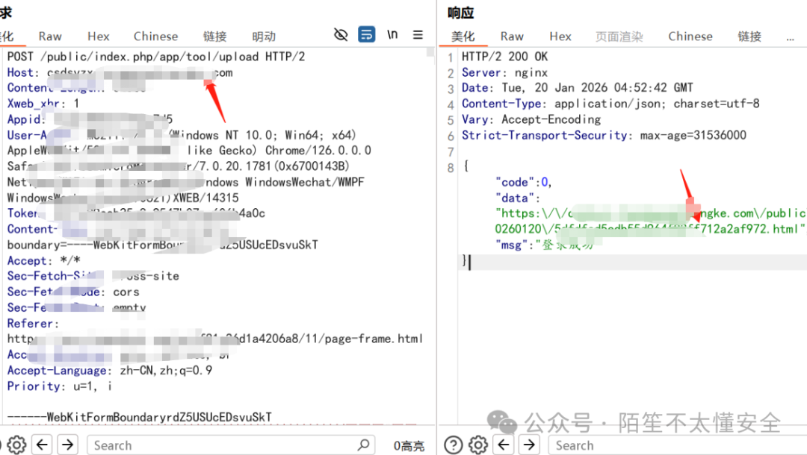The width and height of the screenshot is (807, 455).
Task: Click the Server: nginx response header
Action: [504, 72]
